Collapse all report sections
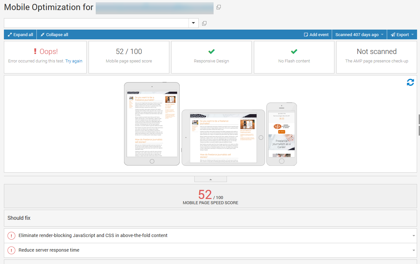 click(54, 35)
